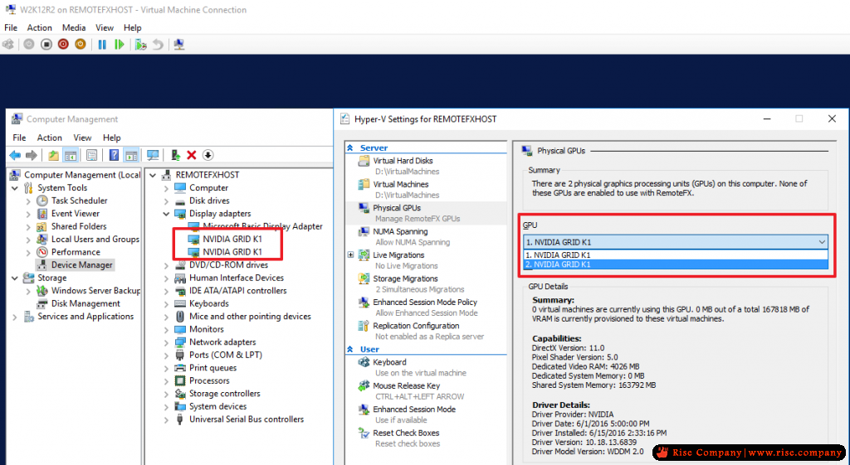The height and width of the screenshot is (465, 850).
Task: Click the Ctrl+Alt+Delete toolbar icon in VM Connection
Action: (x=8, y=45)
